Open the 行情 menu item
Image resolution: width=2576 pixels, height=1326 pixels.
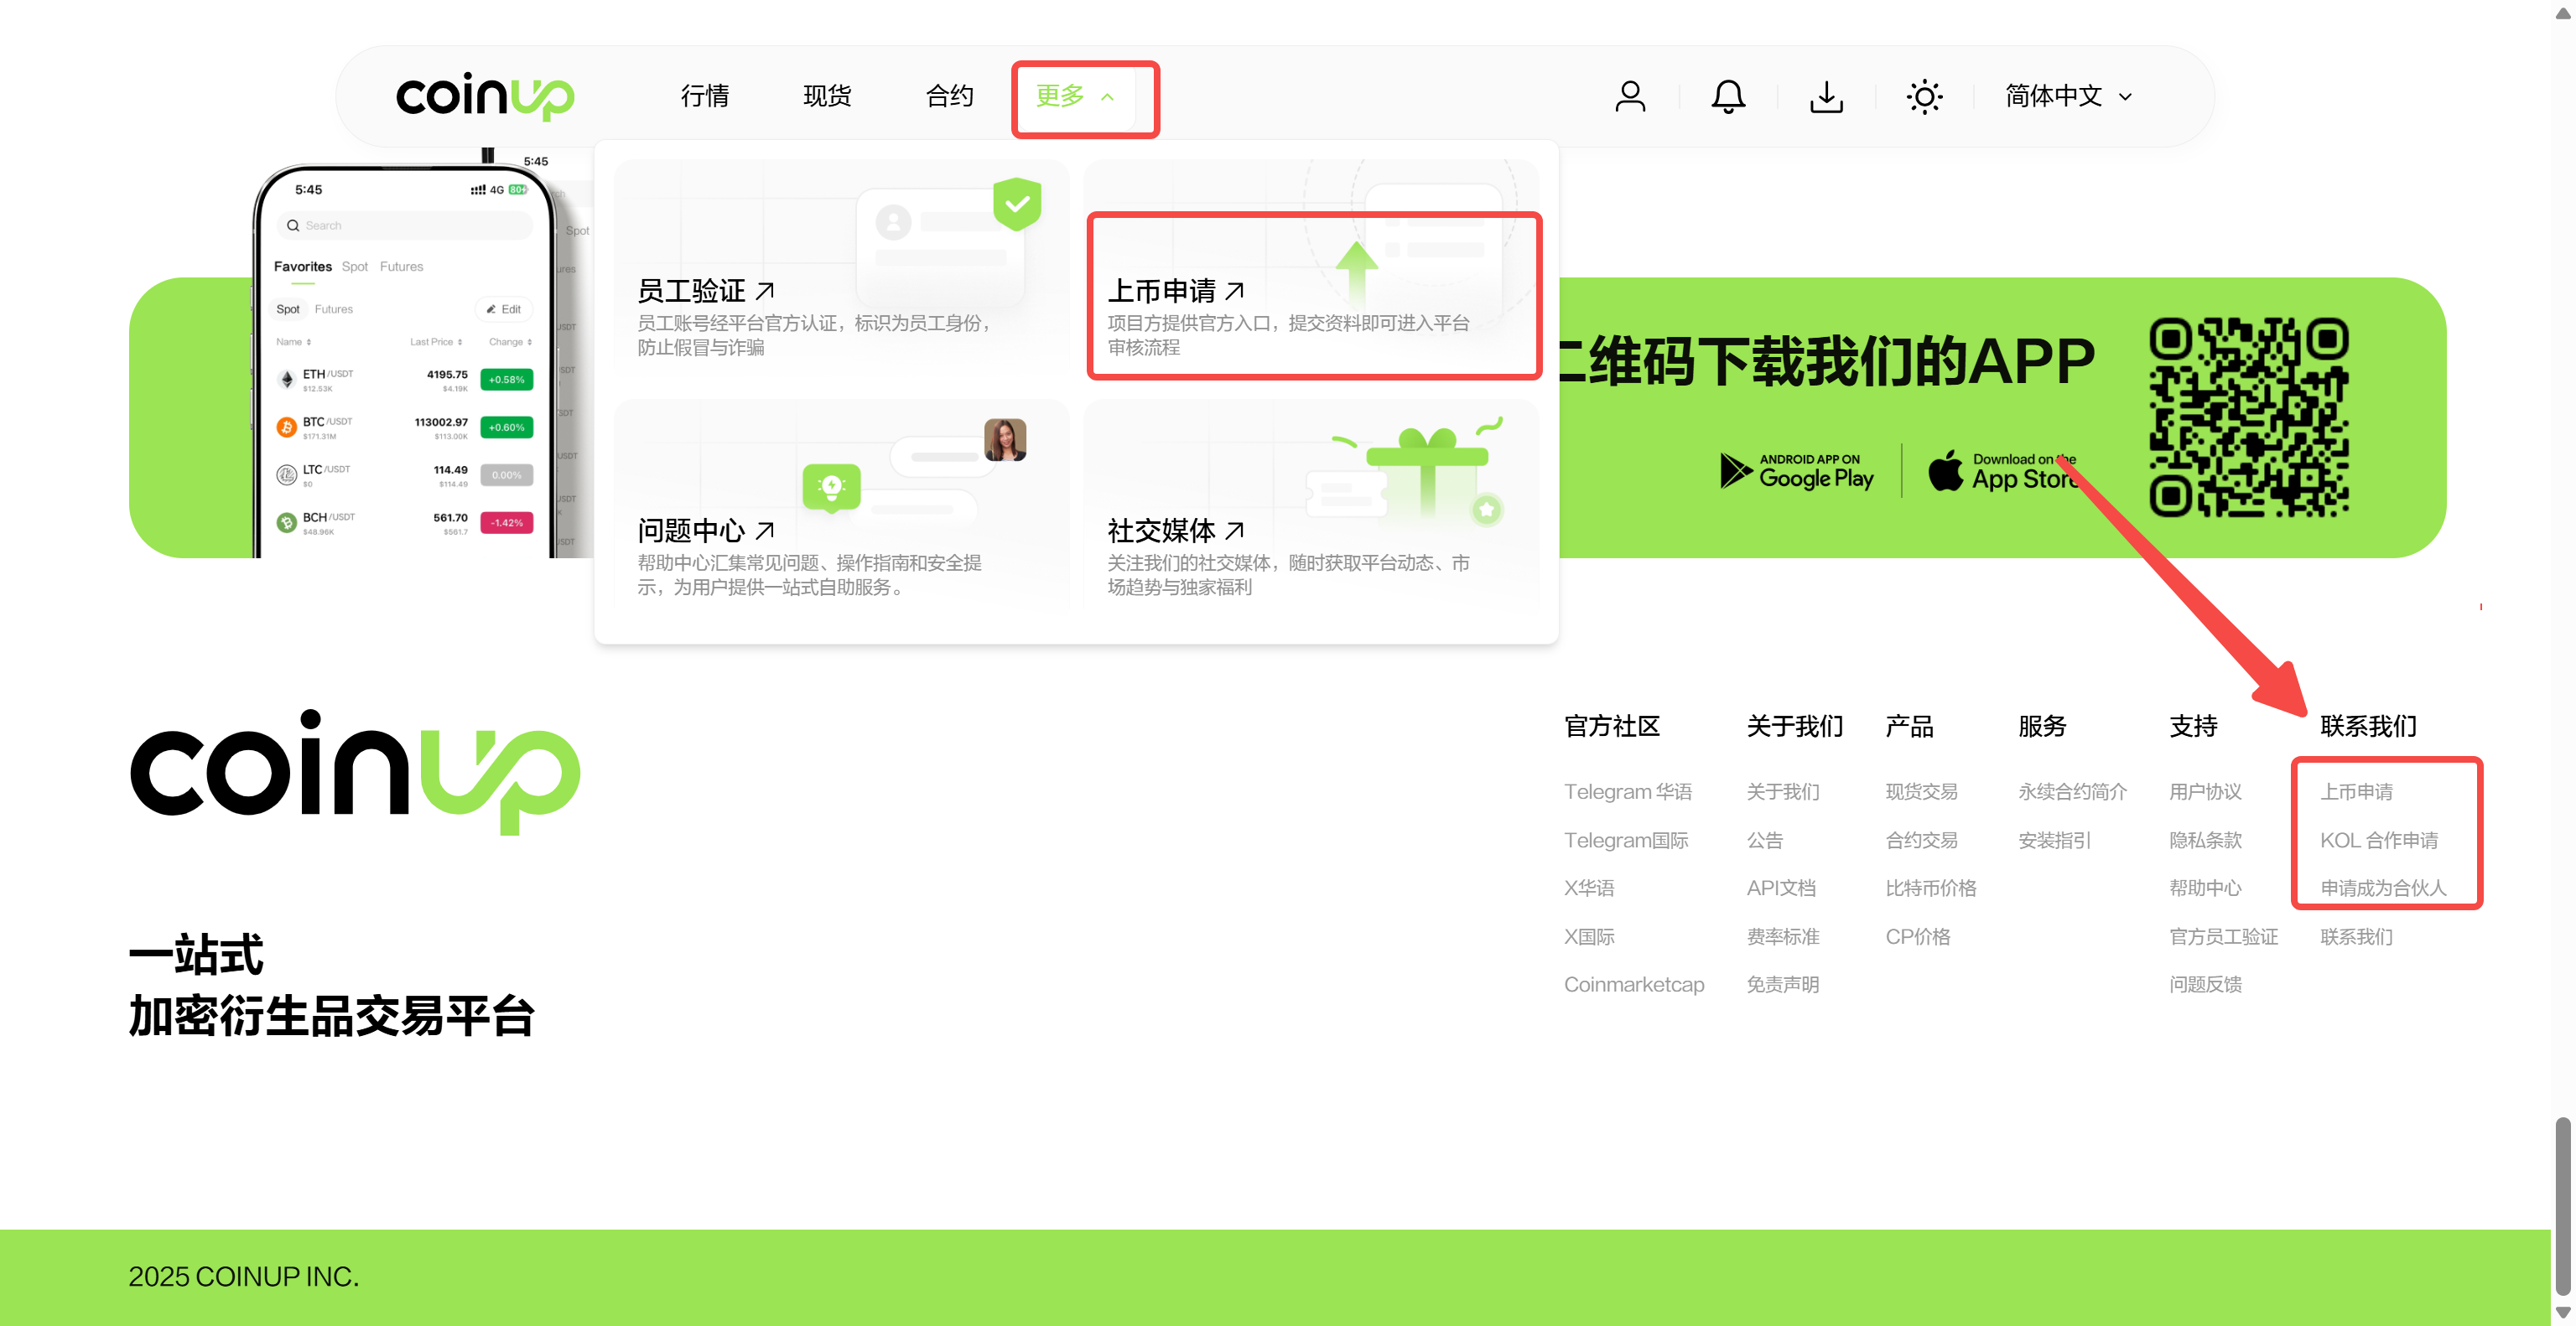(x=705, y=96)
